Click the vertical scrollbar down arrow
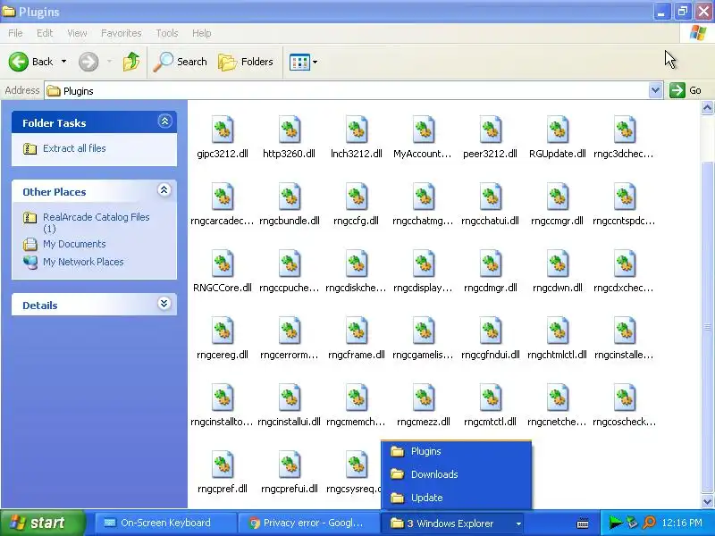The image size is (715, 536). [707, 502]
